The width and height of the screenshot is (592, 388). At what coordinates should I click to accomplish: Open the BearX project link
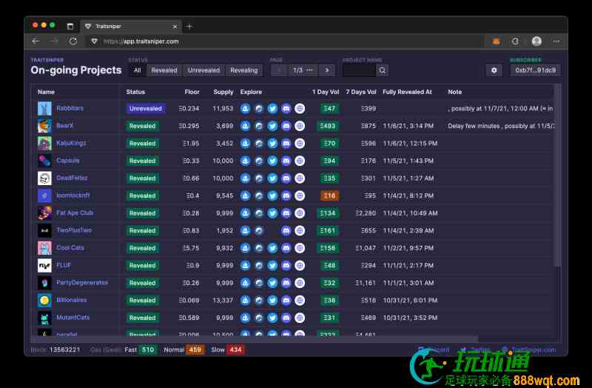(x=65, y=126)
